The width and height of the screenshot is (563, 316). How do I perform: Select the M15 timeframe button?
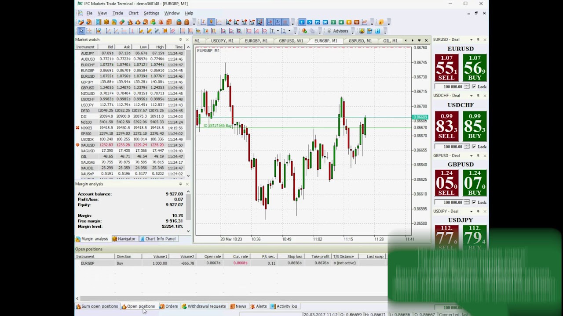[317, 22]
